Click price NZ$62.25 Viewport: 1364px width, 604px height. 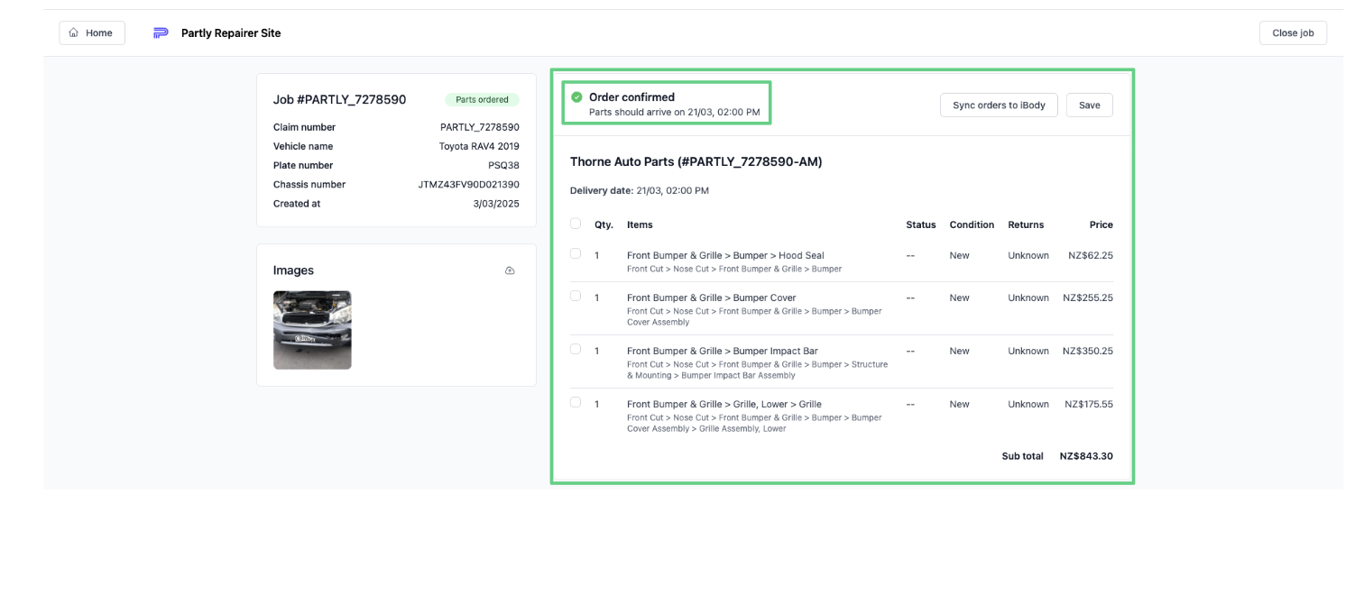click(x=1090, y=255)
